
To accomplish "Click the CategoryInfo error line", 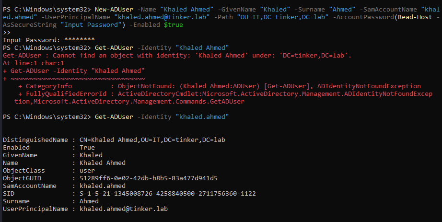I will [x=219, y=86].
